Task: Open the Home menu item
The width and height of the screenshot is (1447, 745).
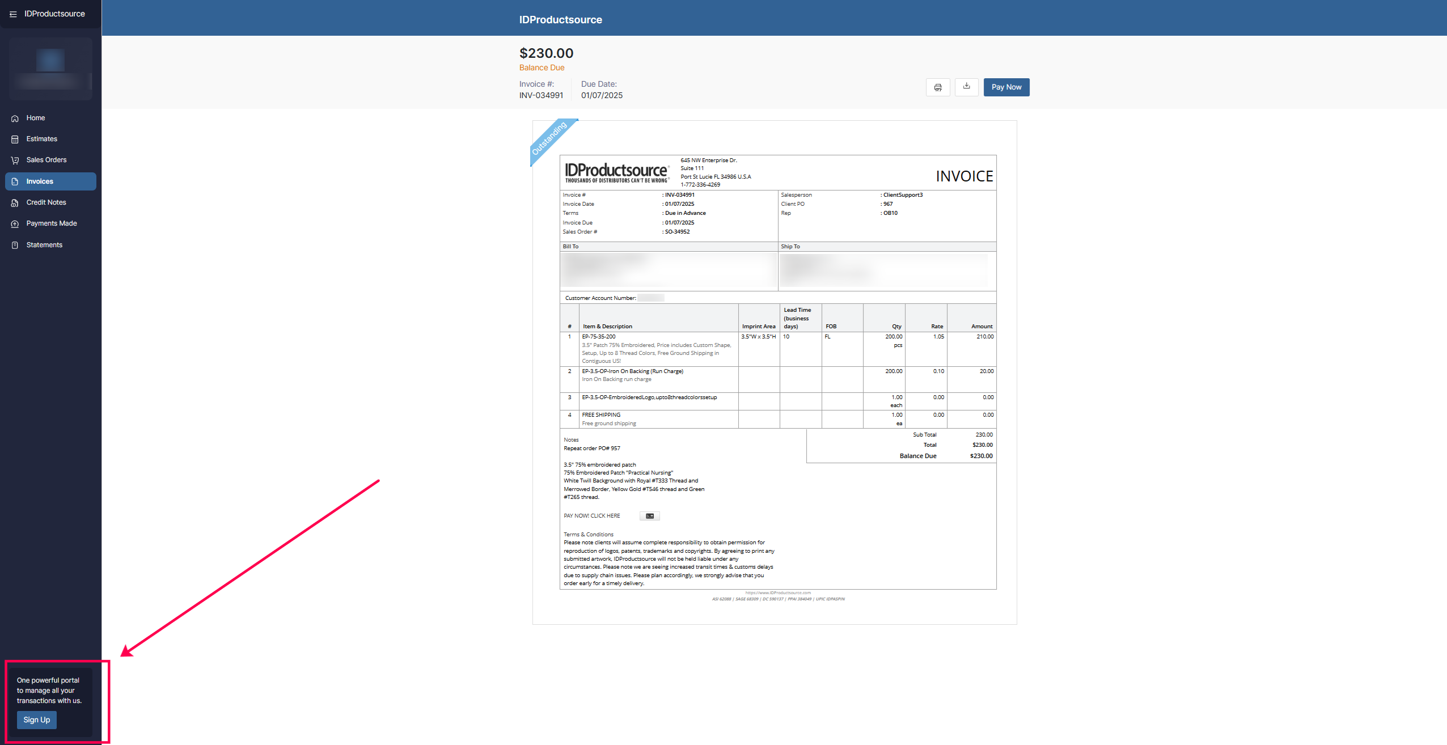Action: tap(50, 118)
